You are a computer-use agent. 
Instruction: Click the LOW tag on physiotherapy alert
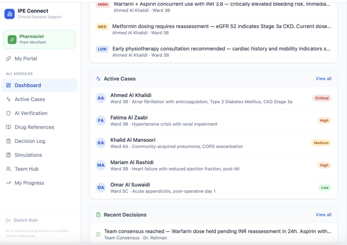pyautogui.click(x=102, y=49)
